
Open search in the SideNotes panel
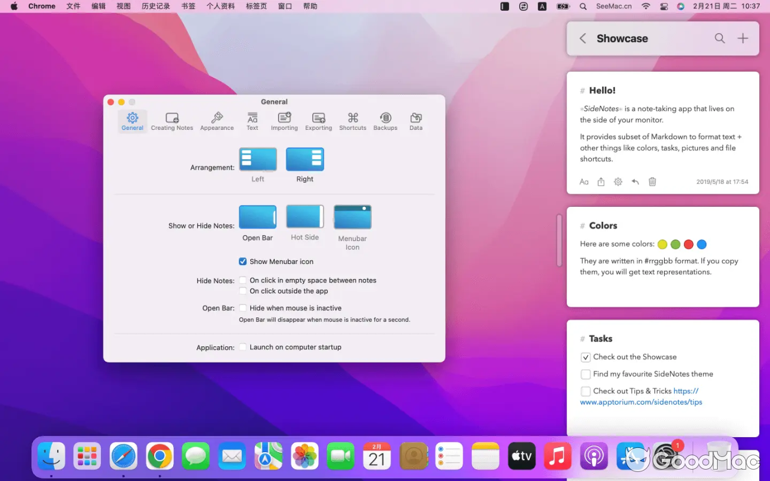(719, 38)
